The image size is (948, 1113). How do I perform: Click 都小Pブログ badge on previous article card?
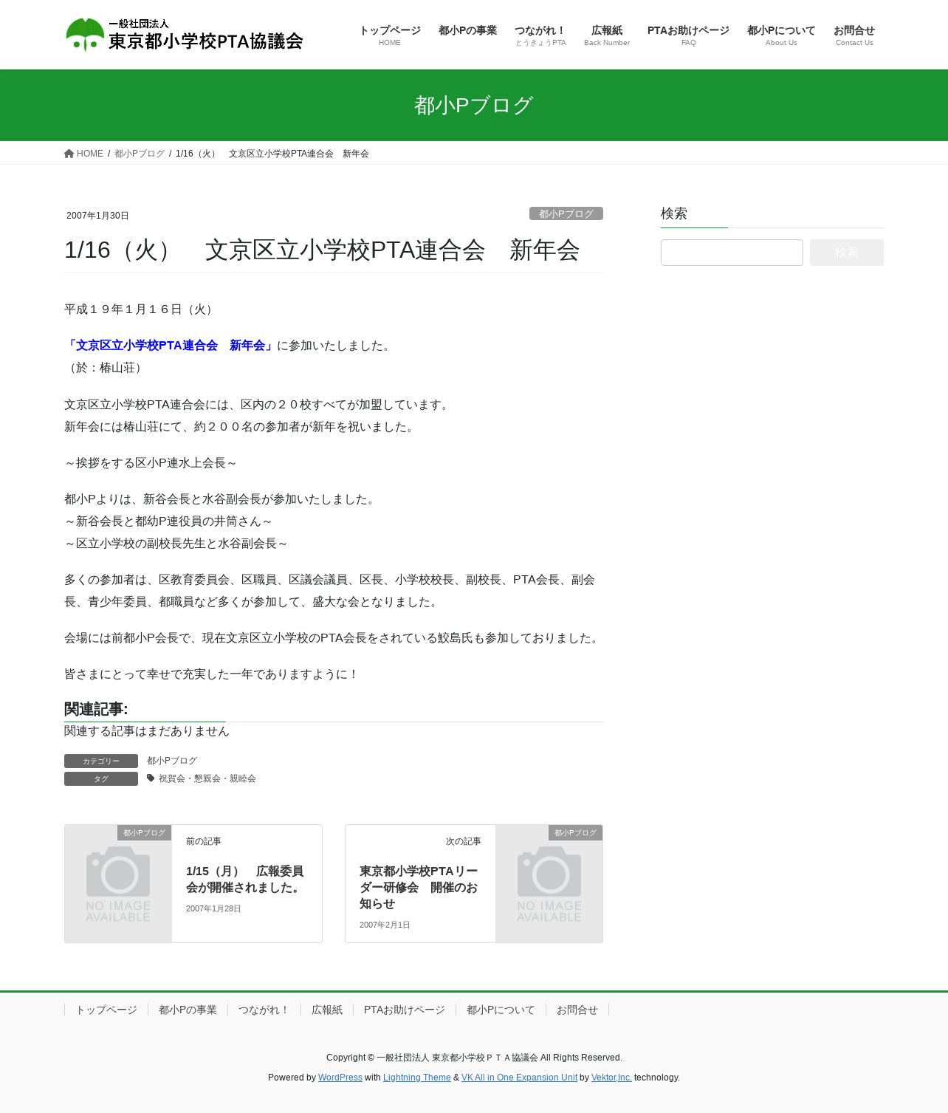(x=145, y=832)
